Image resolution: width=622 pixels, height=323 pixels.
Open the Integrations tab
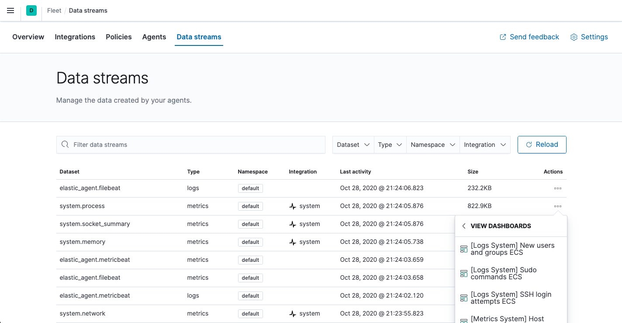[75, 37]
